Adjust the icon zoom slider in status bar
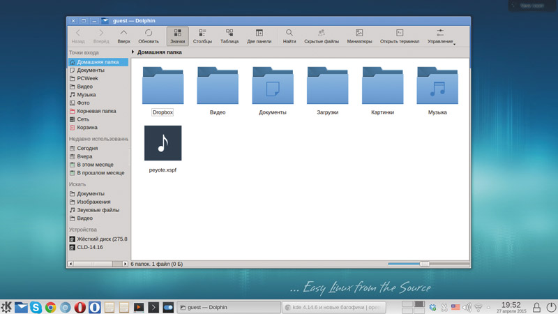 pos(424,264)
